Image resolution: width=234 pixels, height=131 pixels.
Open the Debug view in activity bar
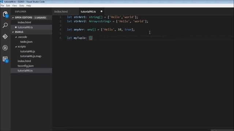coord(5,48)
